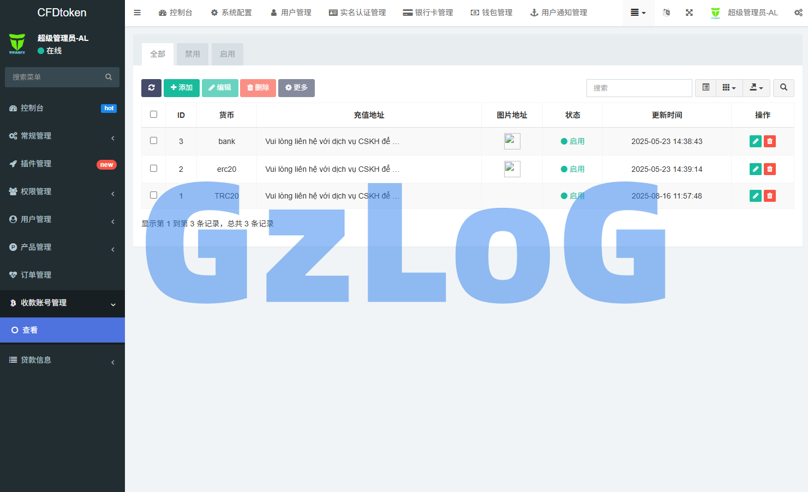Click the 更多 more button
The image size is (808, 492).
coord(296,88)
